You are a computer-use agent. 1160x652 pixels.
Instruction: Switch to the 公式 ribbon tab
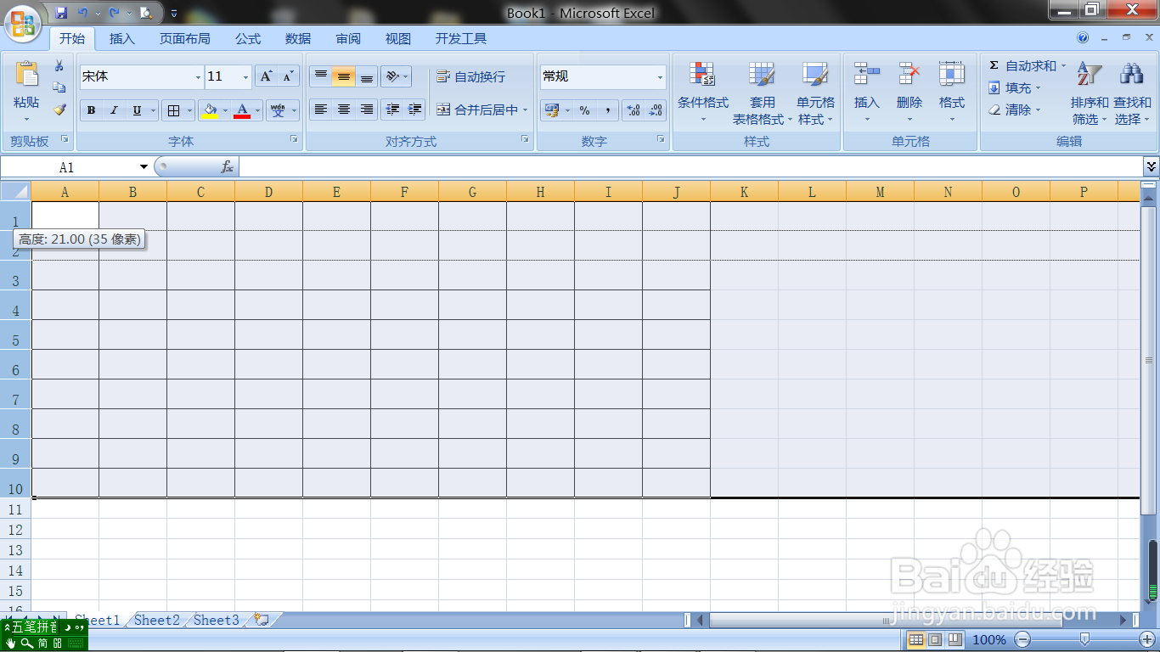point(248,38)
